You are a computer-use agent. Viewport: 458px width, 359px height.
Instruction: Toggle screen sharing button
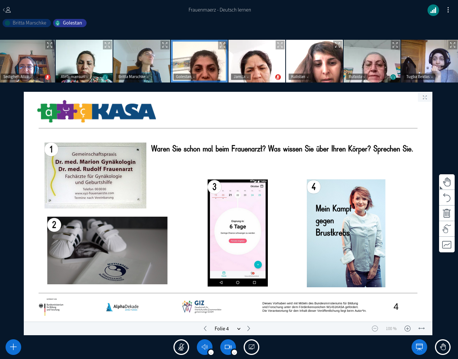click(251, 347)
